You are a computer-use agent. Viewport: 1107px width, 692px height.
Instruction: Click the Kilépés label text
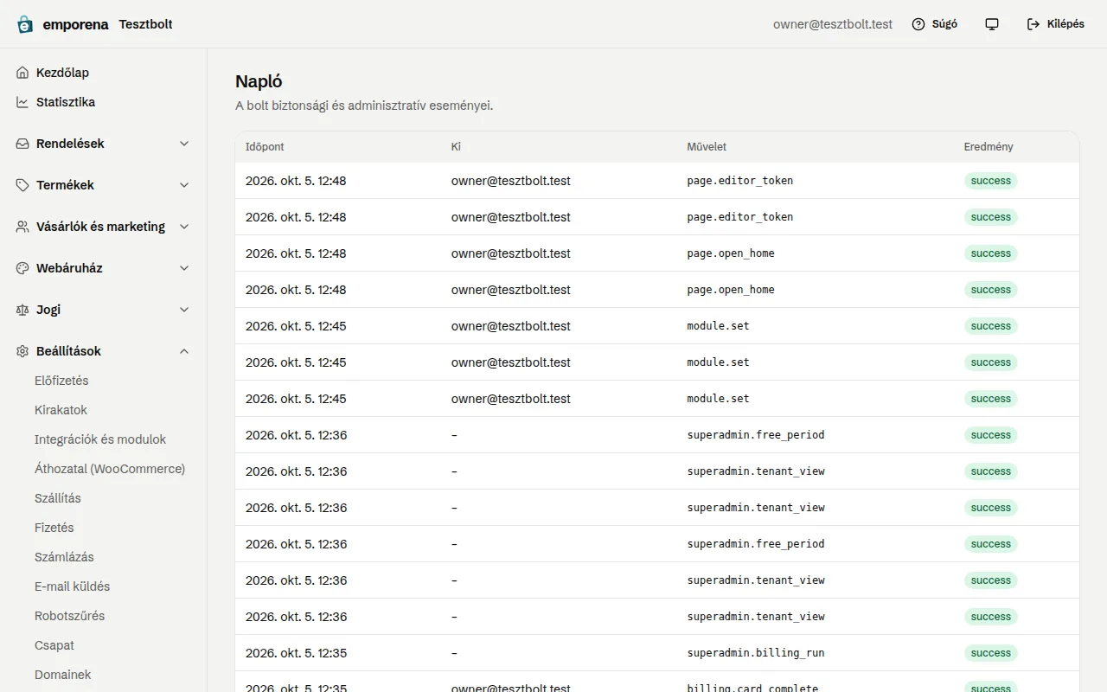[x=1065, y=24]
